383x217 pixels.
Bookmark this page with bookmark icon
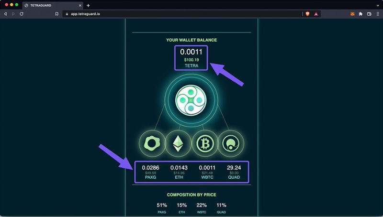(56, 14)
